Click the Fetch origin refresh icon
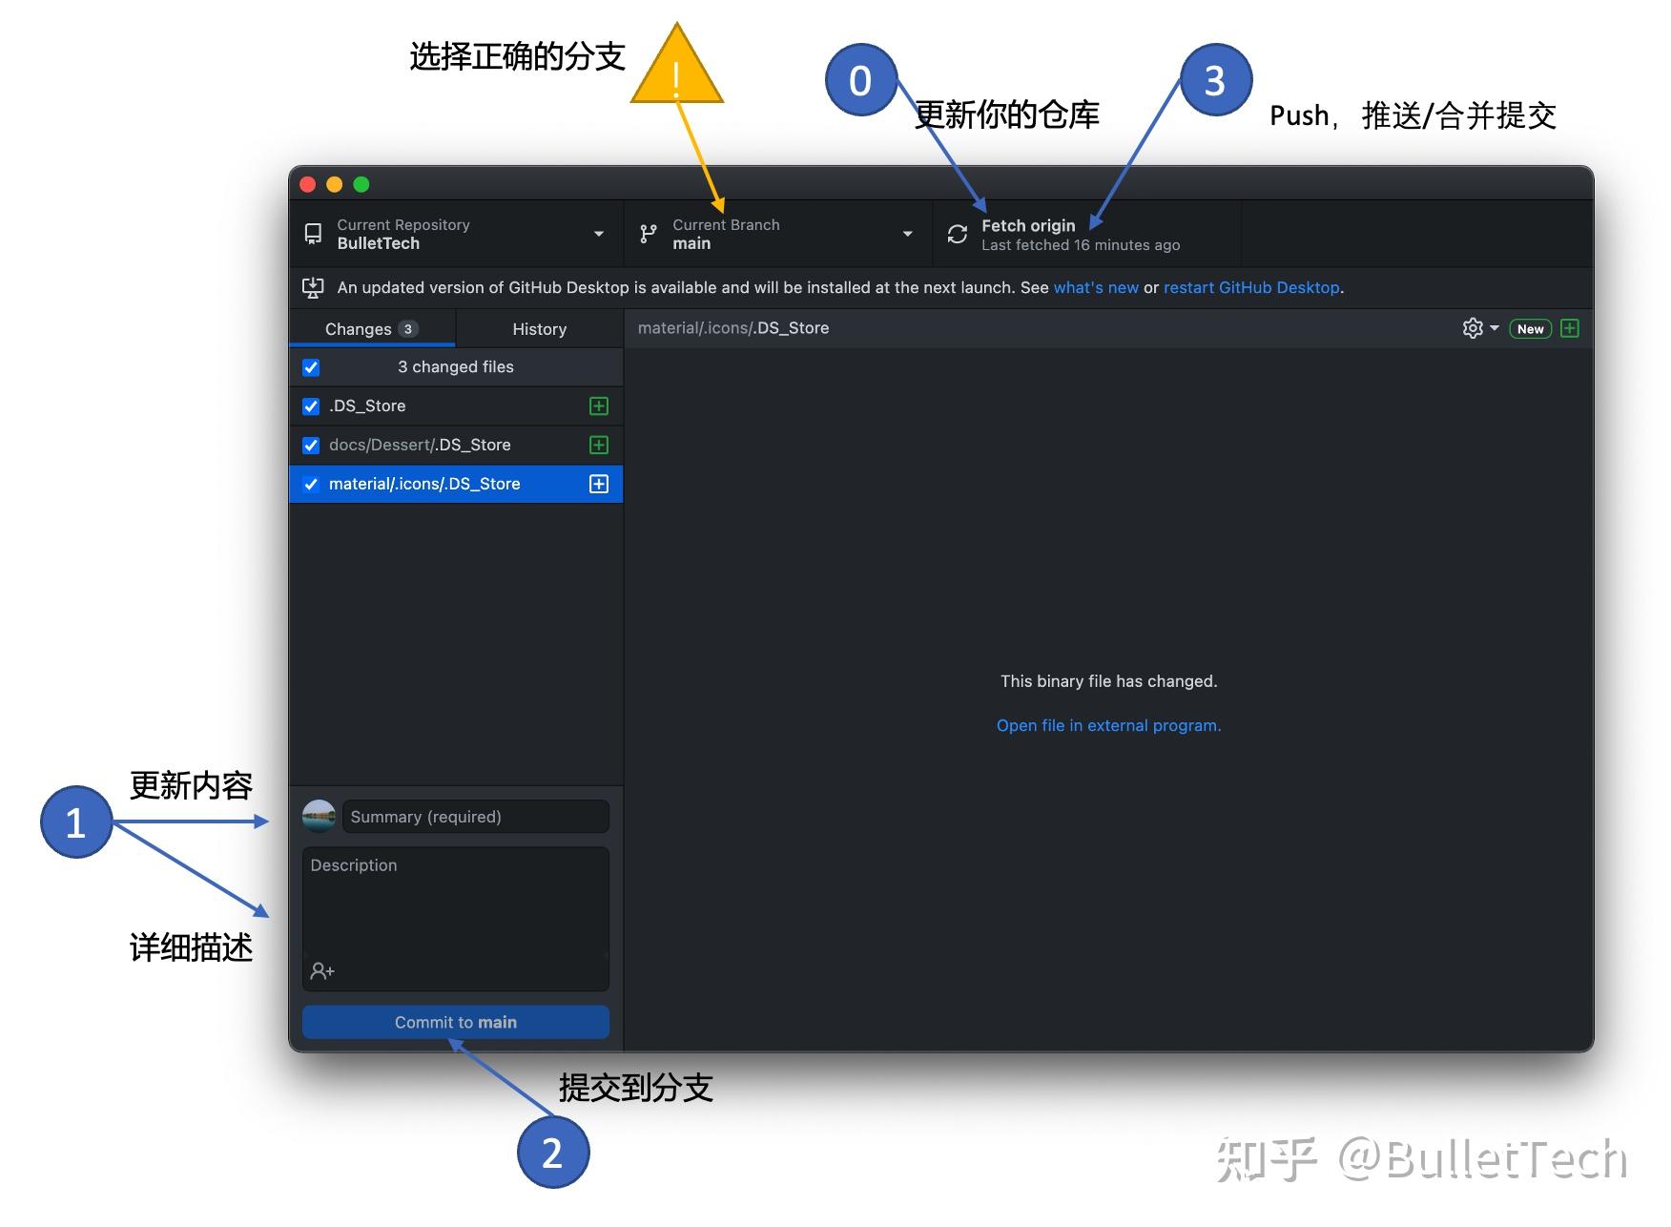The image size is (1671, 1227). coord(957,233)
